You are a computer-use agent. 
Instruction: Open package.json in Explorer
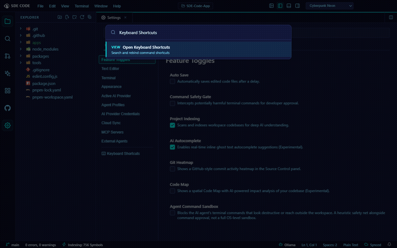[x=44, y=83]
